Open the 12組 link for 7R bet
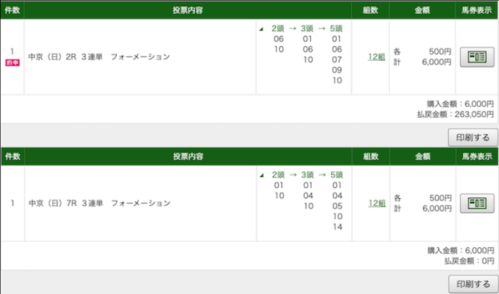 point(377,204)
